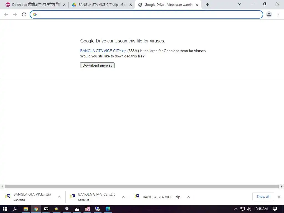This screenshot has width=284, height=213.
Task: Go forward to next page
Action: [x=15, y=14]
